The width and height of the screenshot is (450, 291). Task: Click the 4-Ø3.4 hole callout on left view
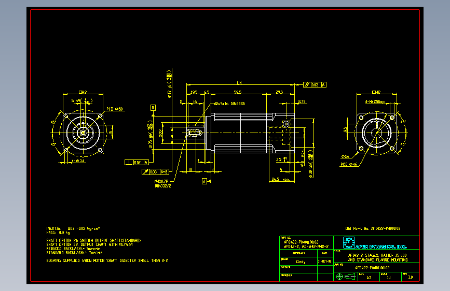point(78,161)
